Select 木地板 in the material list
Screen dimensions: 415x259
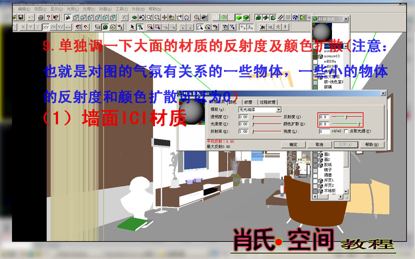click(330, 191)
